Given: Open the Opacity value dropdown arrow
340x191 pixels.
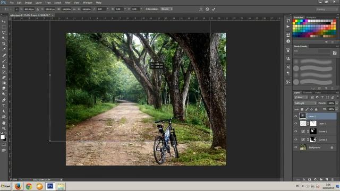Looking at the screenshot, I should click(x=337, y=103).
